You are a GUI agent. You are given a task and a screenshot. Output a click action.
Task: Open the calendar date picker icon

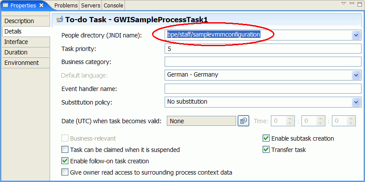(243, 121)
